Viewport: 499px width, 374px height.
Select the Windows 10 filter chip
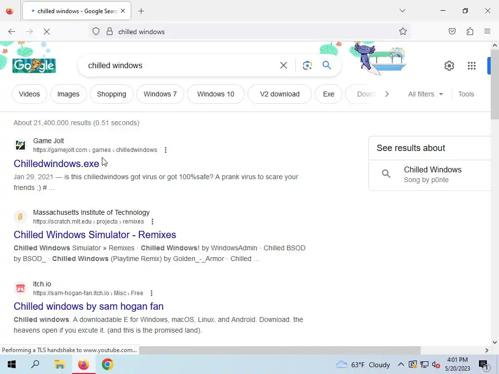click(x=216, y=94)
